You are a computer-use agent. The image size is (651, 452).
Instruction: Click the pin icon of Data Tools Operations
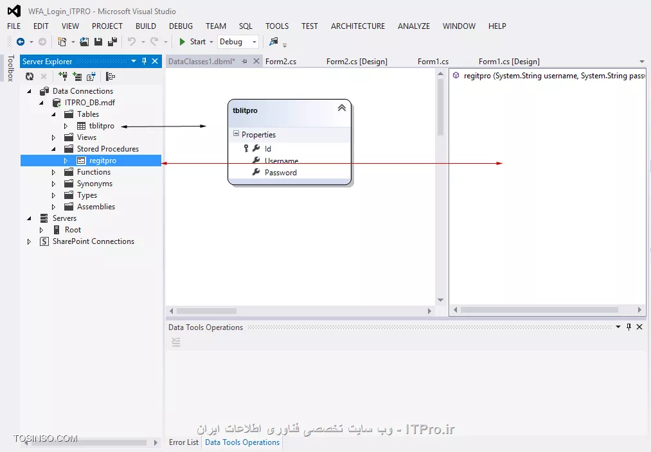point(629,327)
